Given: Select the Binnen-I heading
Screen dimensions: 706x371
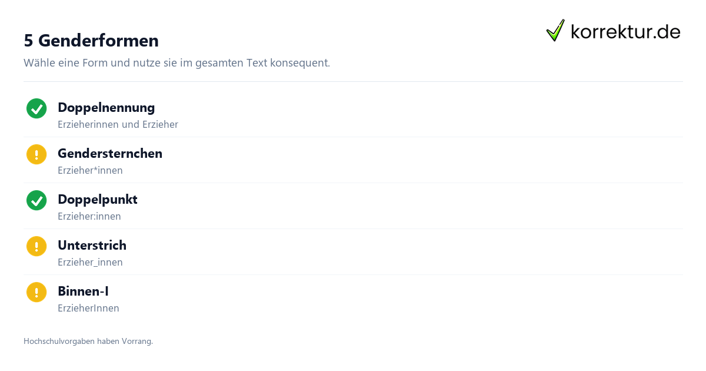Looking at the screenshot, I should tap(83, 291).
